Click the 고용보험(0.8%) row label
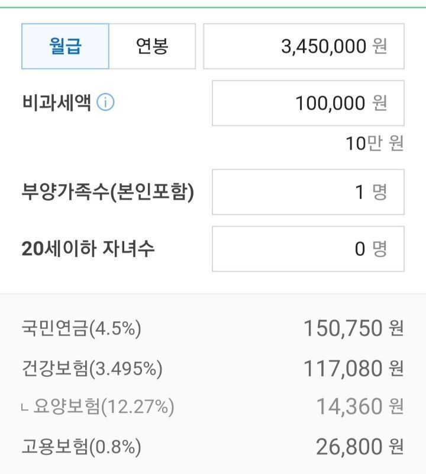Screen dimensions: 426x474 [81, 447]
